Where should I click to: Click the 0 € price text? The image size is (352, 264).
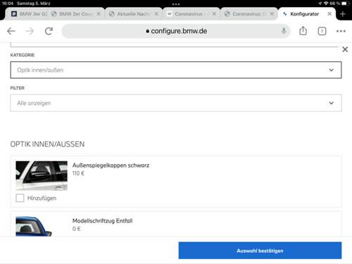[76, 229]
